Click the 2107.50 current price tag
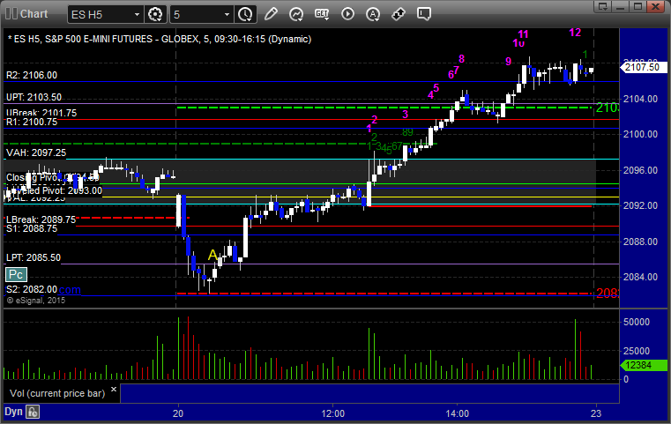 (643, 67)
